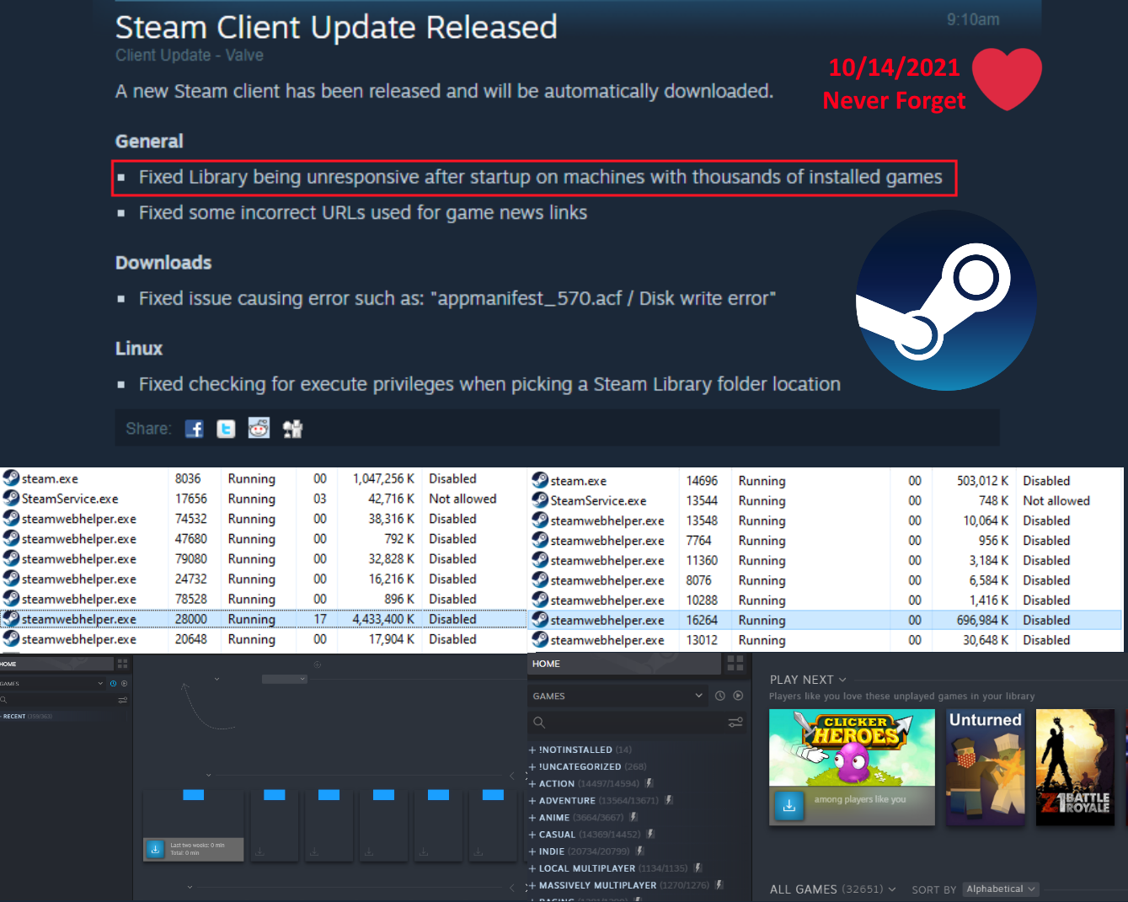Screen dimensions: 1128x902
Task: Click the Steam friends share icon
Action: tap(293, 429)
